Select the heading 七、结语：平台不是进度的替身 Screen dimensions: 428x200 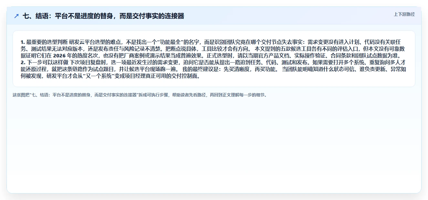click(x=103, y=16)
